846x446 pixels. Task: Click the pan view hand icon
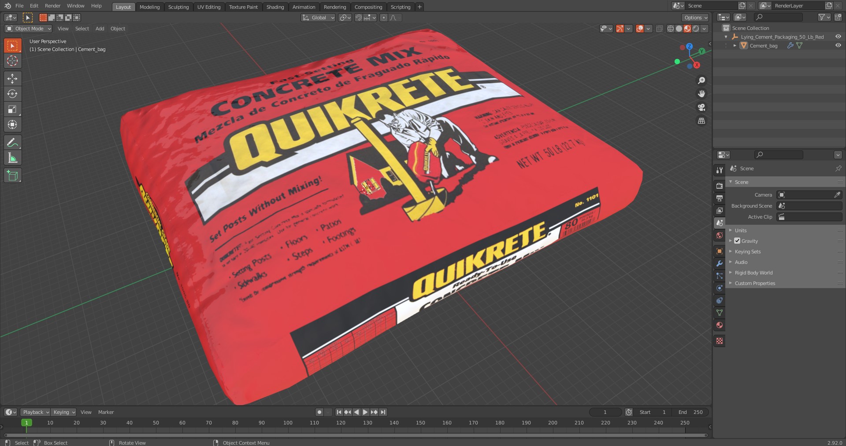pos(701,94)
